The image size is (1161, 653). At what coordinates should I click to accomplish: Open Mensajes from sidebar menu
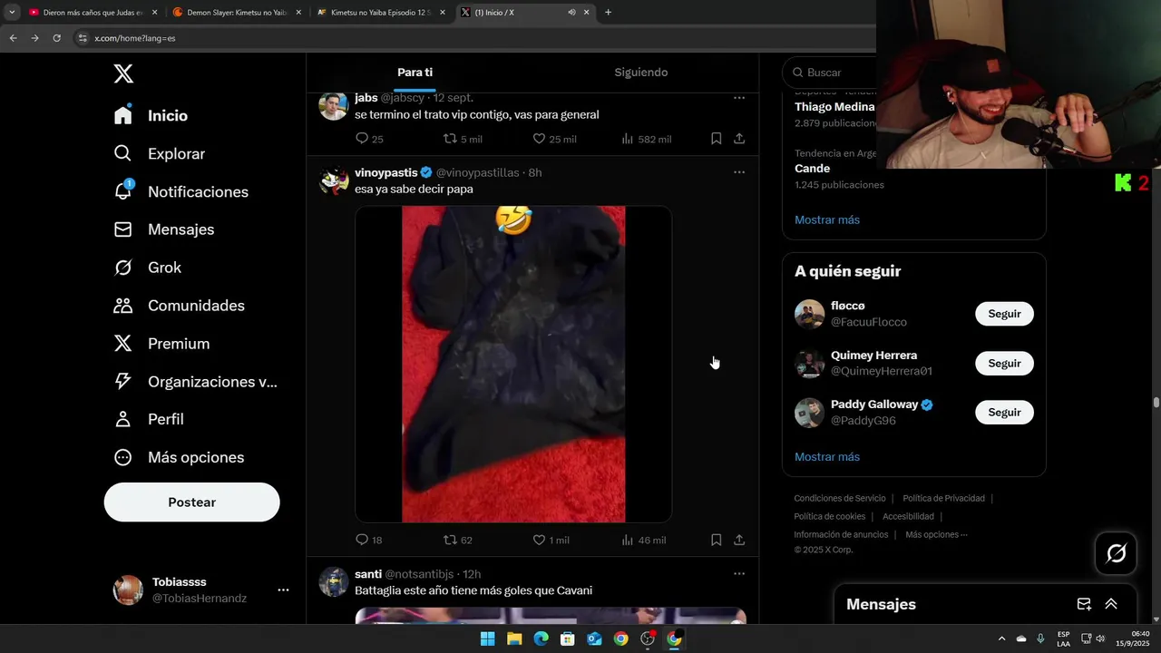164,229
